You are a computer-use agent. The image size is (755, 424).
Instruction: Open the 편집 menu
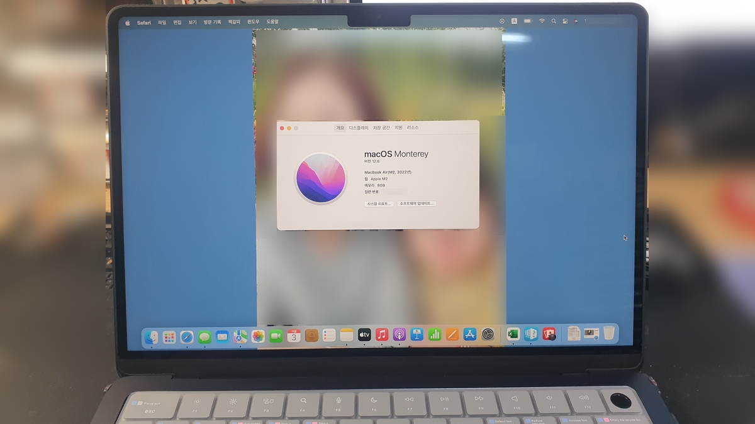tap(177, 22)
